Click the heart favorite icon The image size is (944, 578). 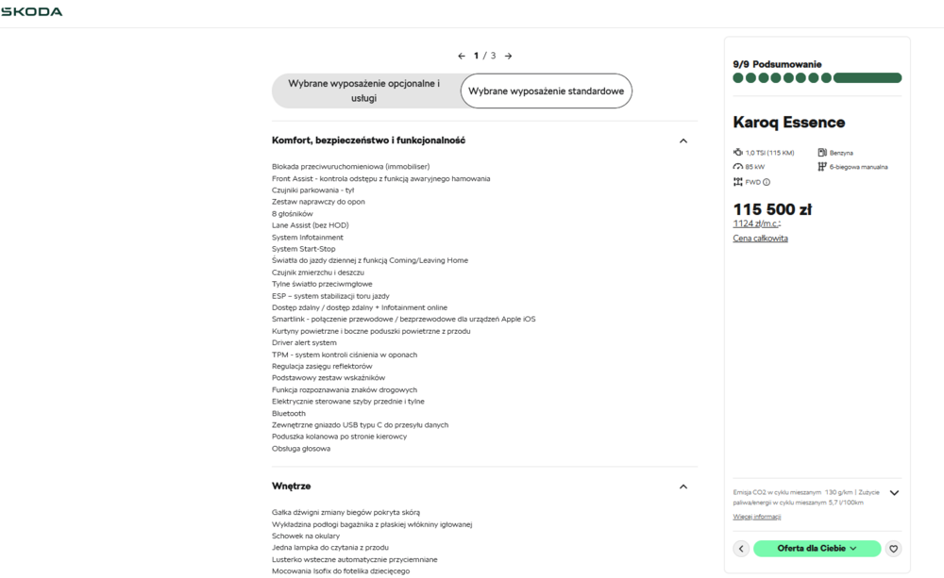(893, 548)
